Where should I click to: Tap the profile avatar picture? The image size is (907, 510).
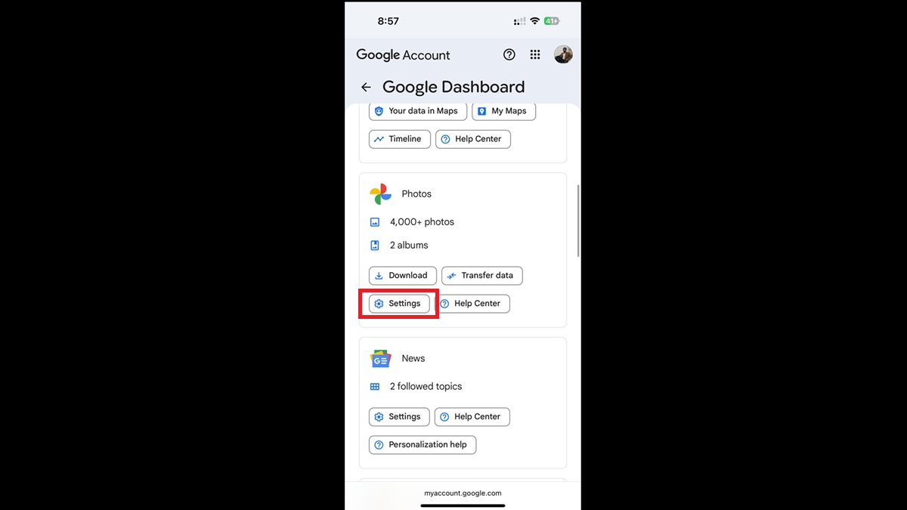click(x=563, y=54)
